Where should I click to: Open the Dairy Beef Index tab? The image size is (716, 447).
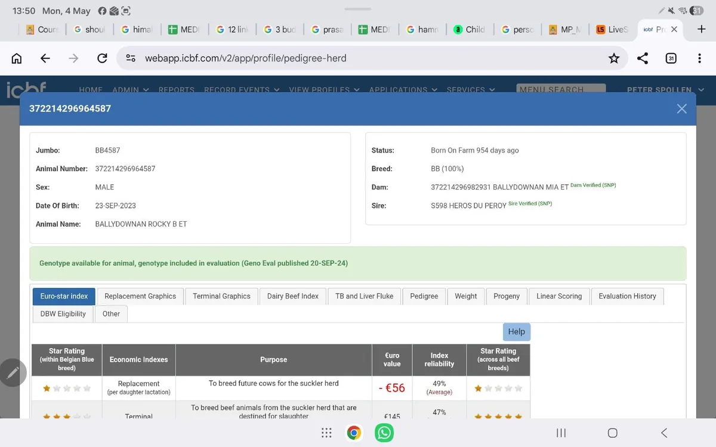pyautogui.click(x=293, y=296)
